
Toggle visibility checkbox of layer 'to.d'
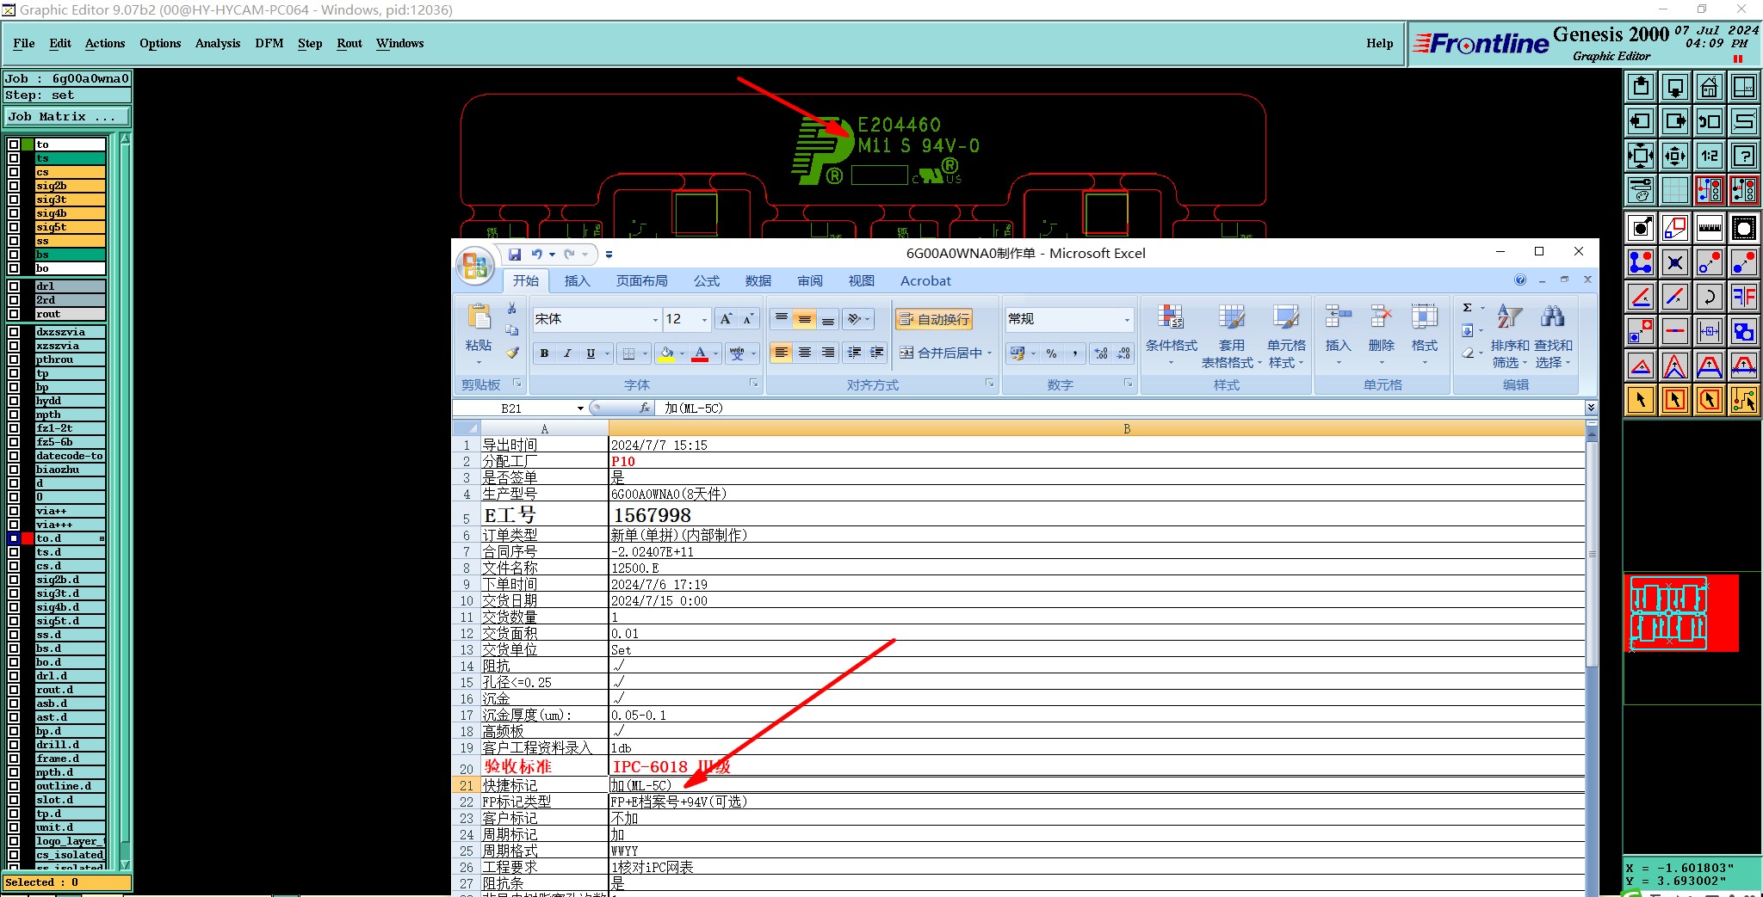click(13, 538)
